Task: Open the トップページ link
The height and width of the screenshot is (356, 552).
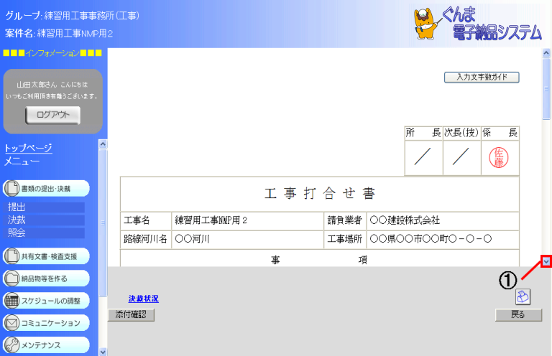Action: [x=28, y=148]
